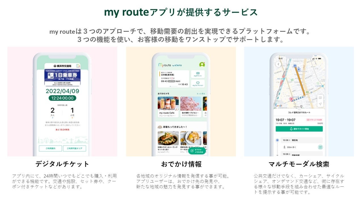
Task: Tap the red destination pin on the map
Action: pos(291,99)
